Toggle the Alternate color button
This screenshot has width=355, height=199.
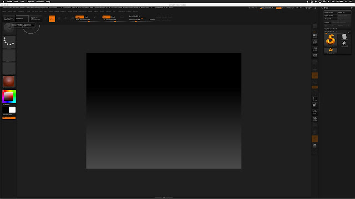pyautogui.click(x=9, y=118)
